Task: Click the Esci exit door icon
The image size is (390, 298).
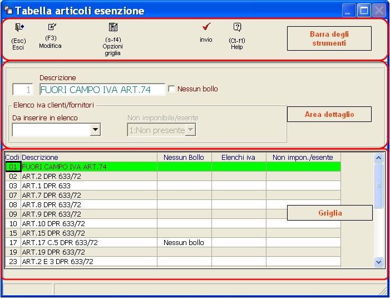Action: (x=19, y=27)
